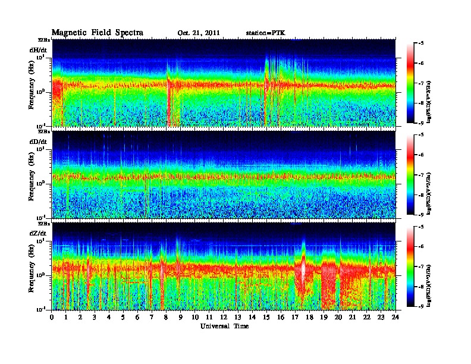The image size is (471, 364).
Task: Click the time axis tick label "22"
Action: click(x=367, y=317)
